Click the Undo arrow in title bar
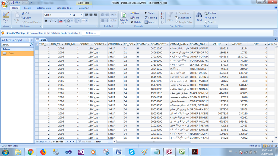278x156 pixels. (x=17, y=2)
